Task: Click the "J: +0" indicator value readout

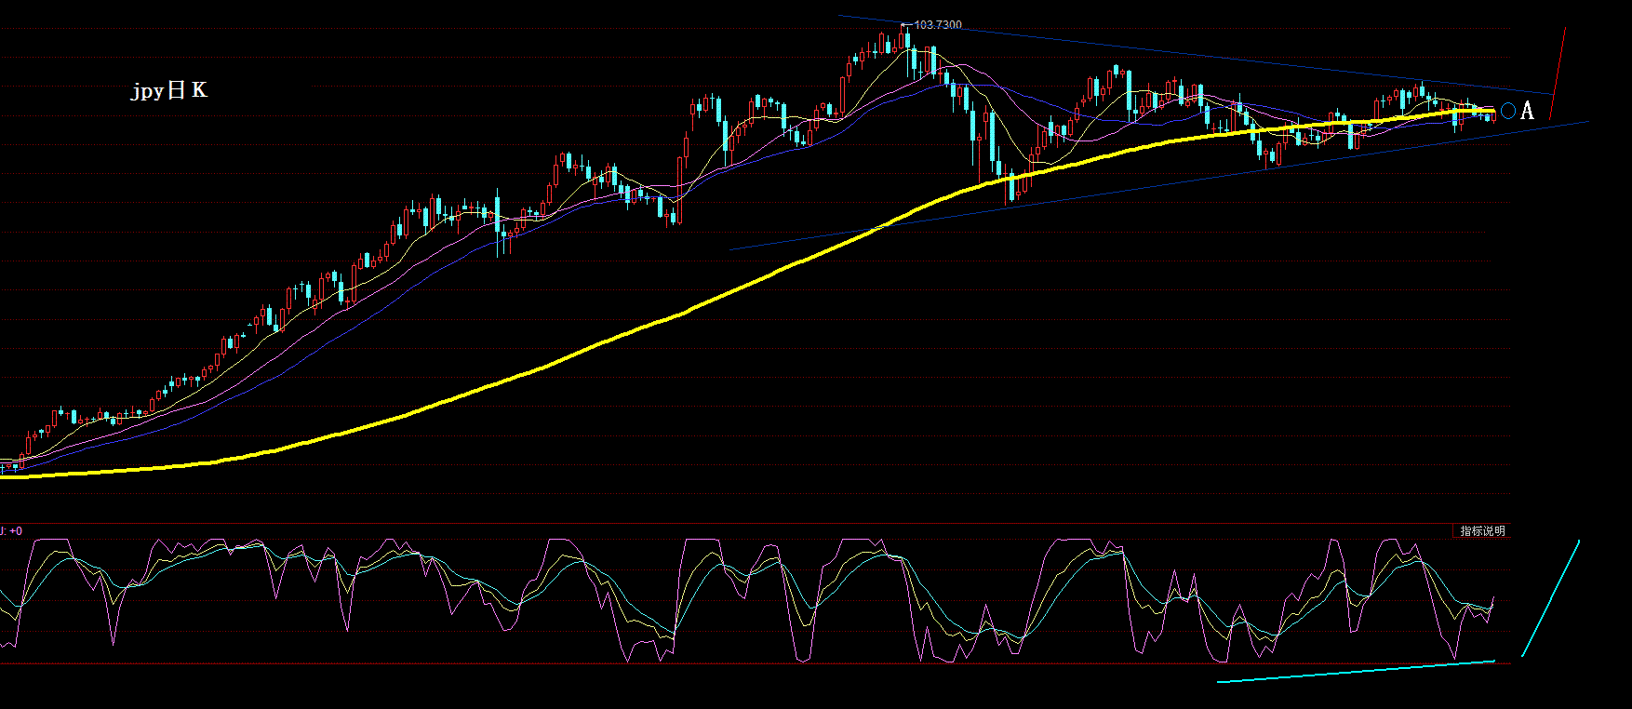Action: tap(11, 531)
